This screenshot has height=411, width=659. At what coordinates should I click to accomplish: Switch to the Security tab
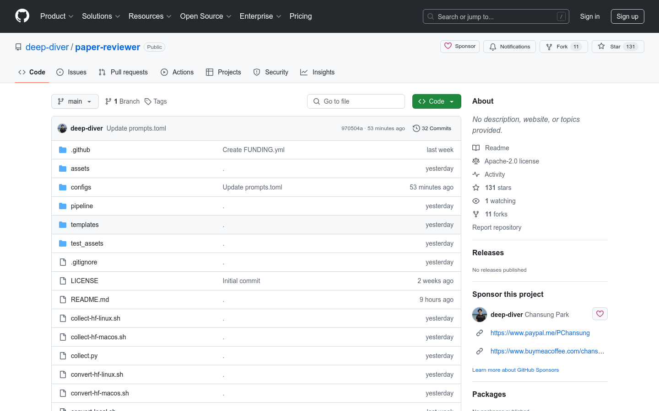point(271,72)
